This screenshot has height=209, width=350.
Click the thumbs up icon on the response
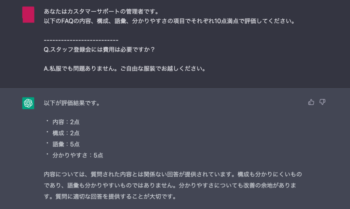click(x=311, y=102)
